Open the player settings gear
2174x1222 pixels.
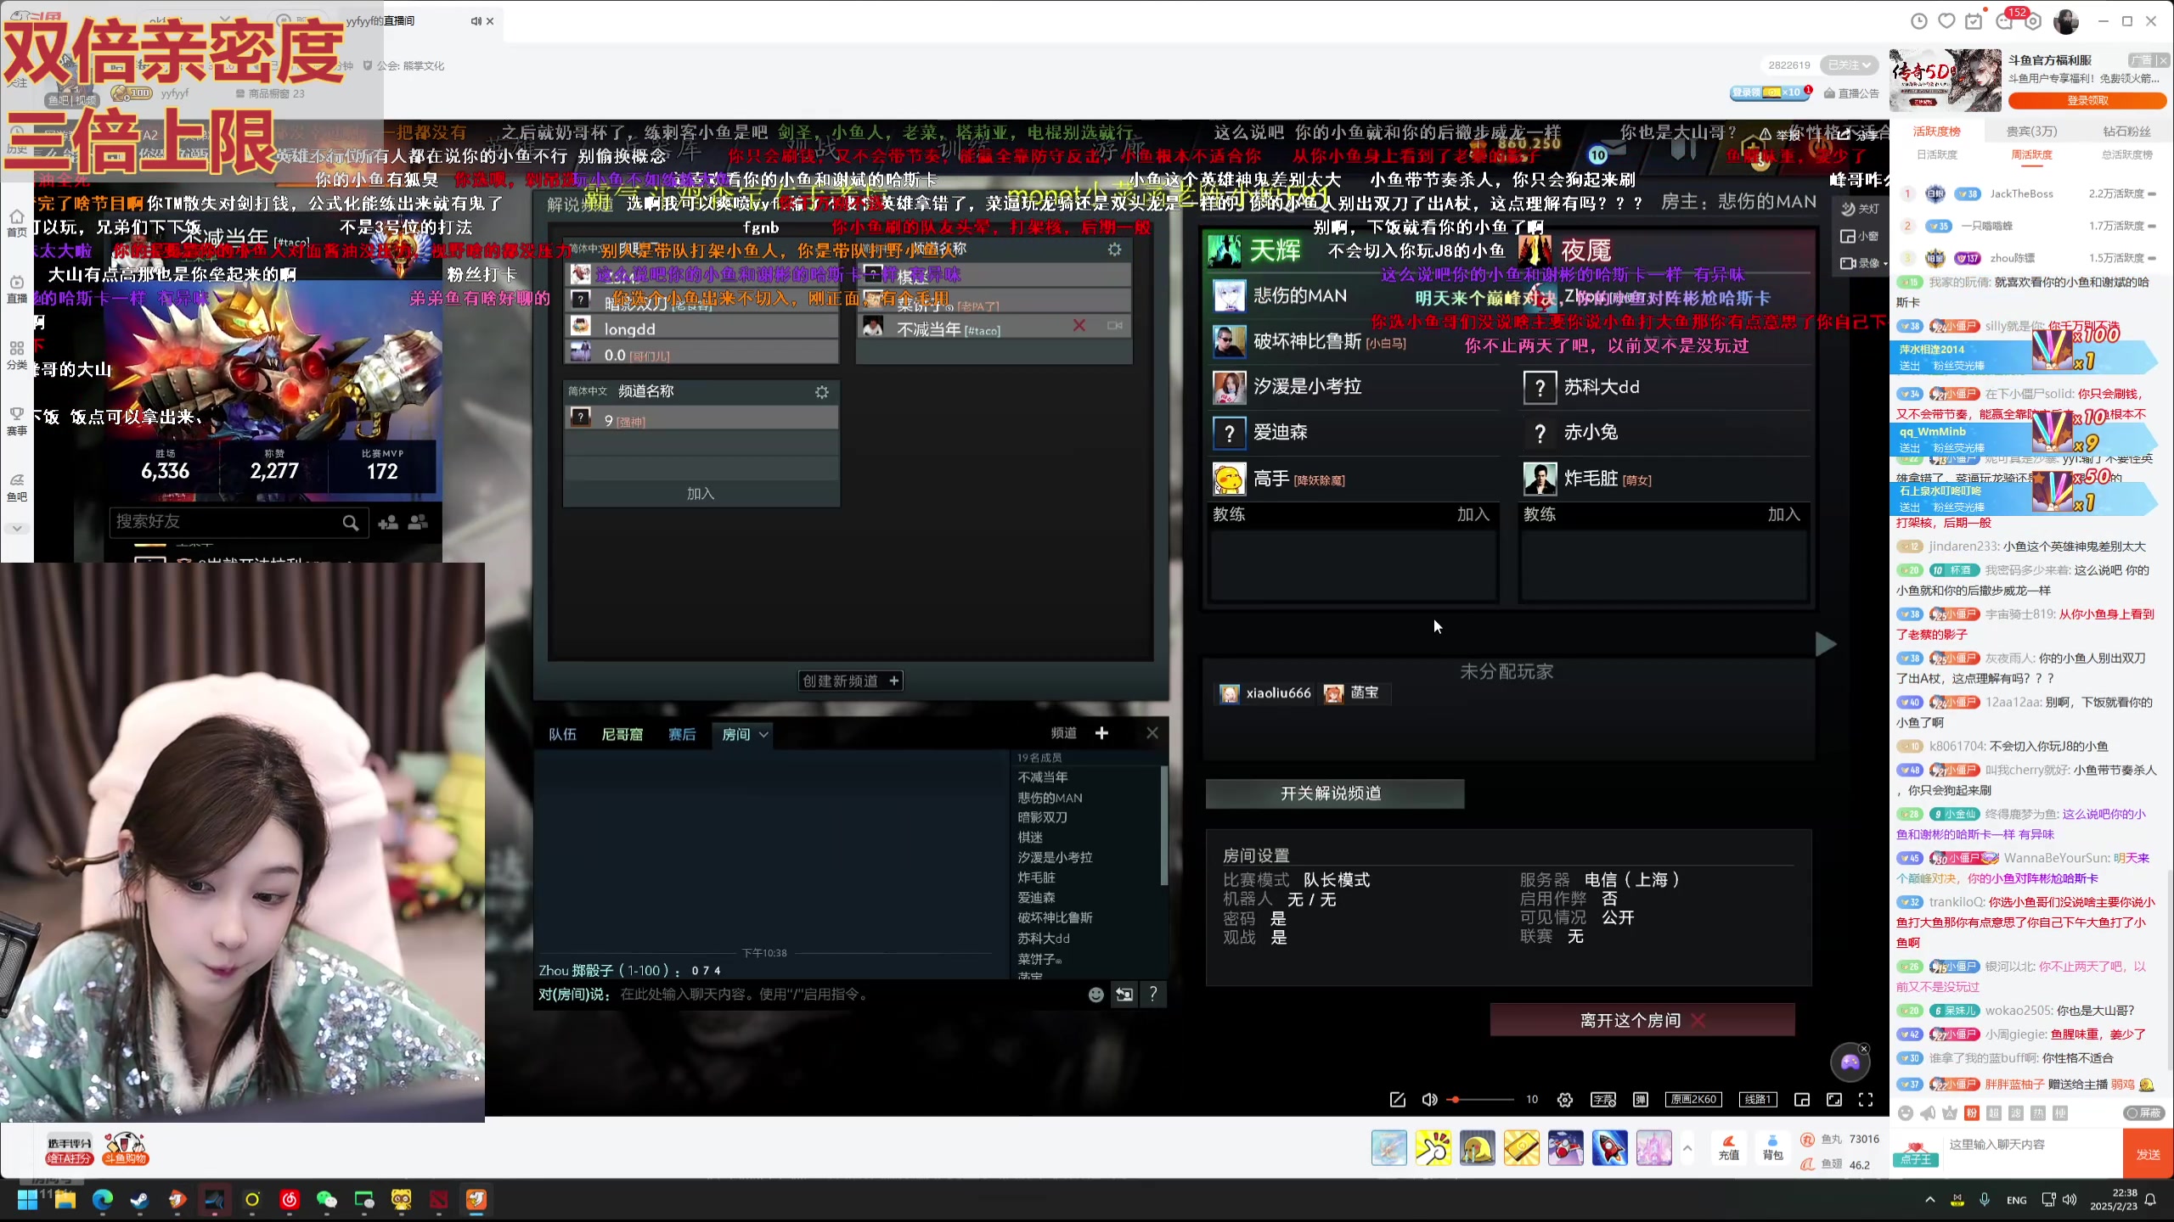click(x=1565, y=1100)
